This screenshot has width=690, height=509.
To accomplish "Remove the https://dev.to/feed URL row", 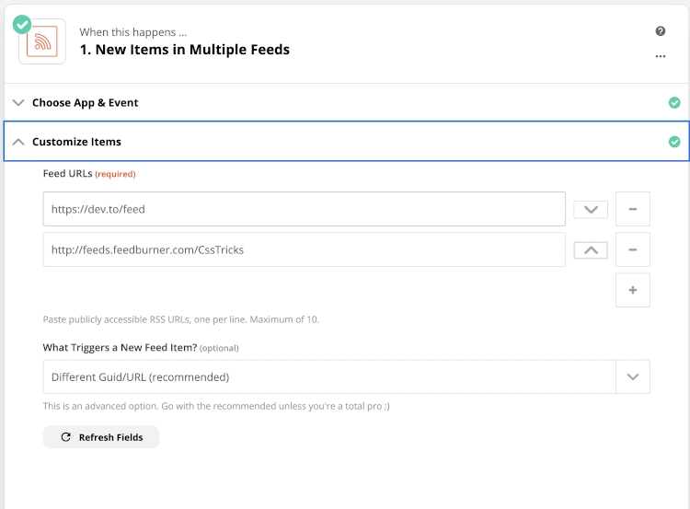I will tap(632, 209).
